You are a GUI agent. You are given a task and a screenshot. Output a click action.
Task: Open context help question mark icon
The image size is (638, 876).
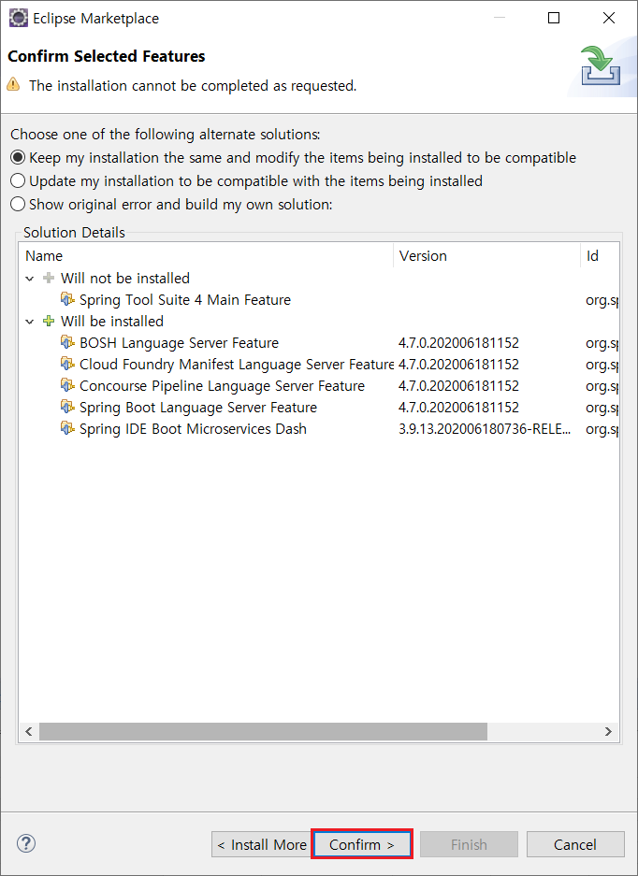(x=26, y=843)
